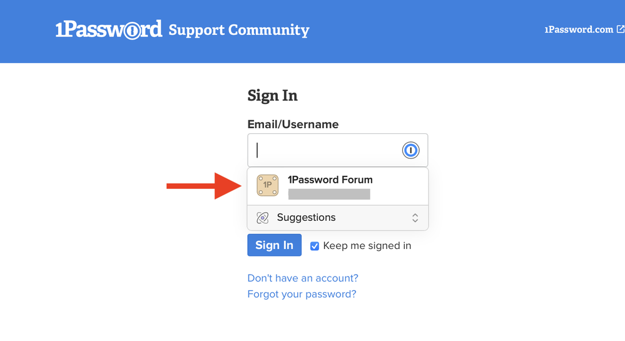Click the Sign In page heading
This screenshot has width=625, height=341.
tap(272, 96)
